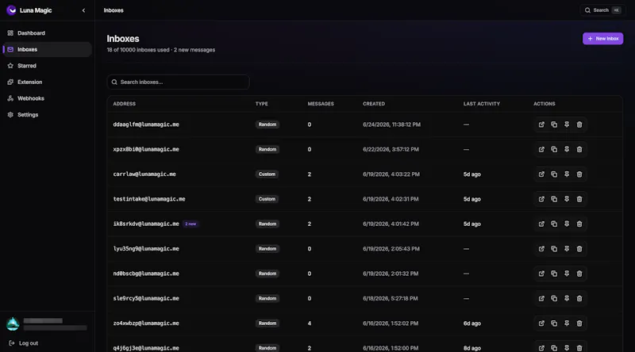Delete the zo4xwbzp inbox

click(579, 323)
